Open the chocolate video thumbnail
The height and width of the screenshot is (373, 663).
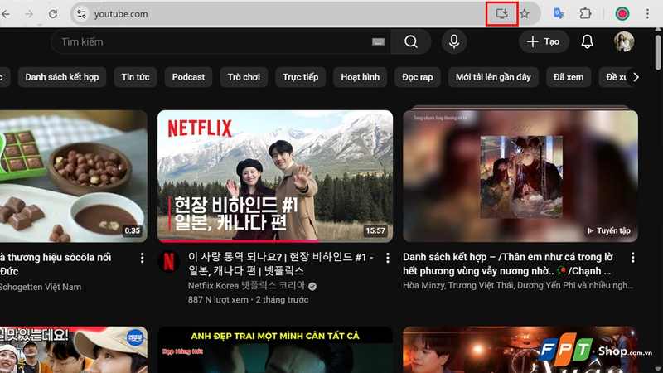click(74, 176)
